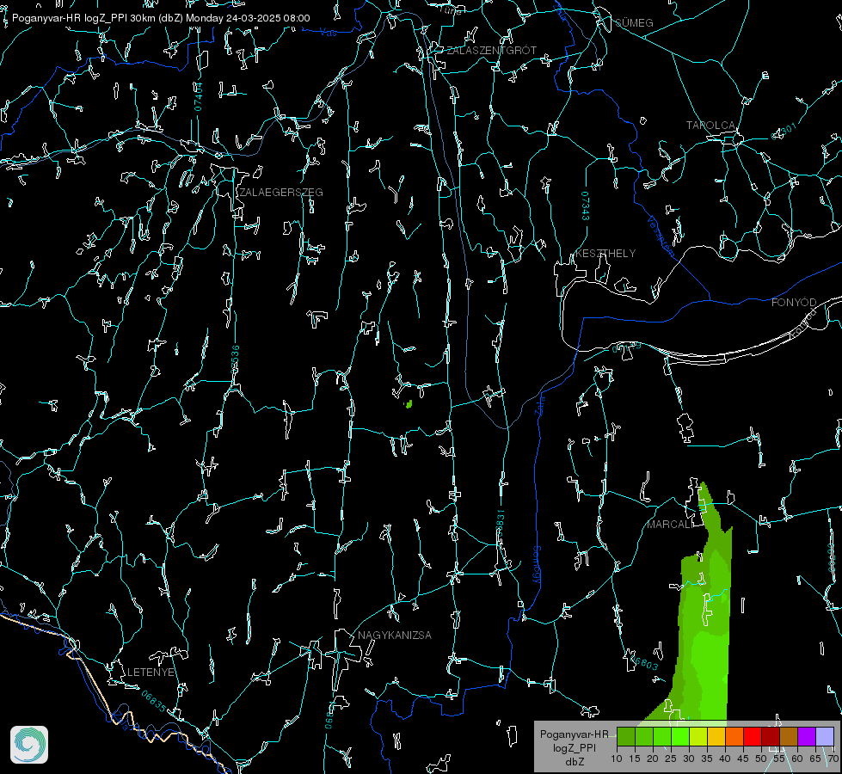Click the Poganyvar-HR text in the legend
Screen dimensions: 842x774
(x=574, y=734)
